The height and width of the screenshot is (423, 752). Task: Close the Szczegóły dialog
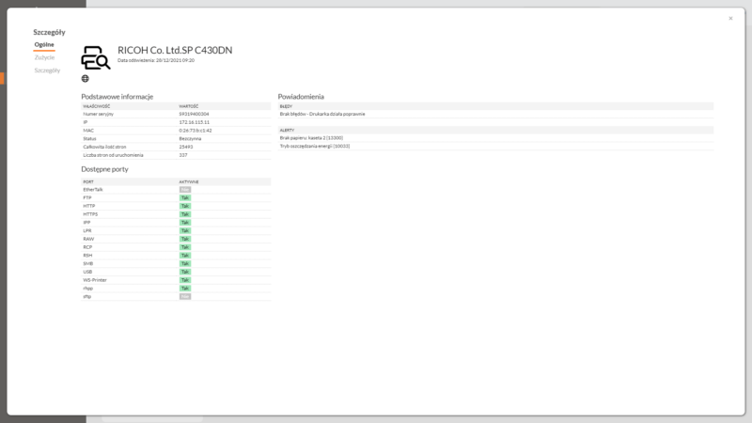click(730, 18)
